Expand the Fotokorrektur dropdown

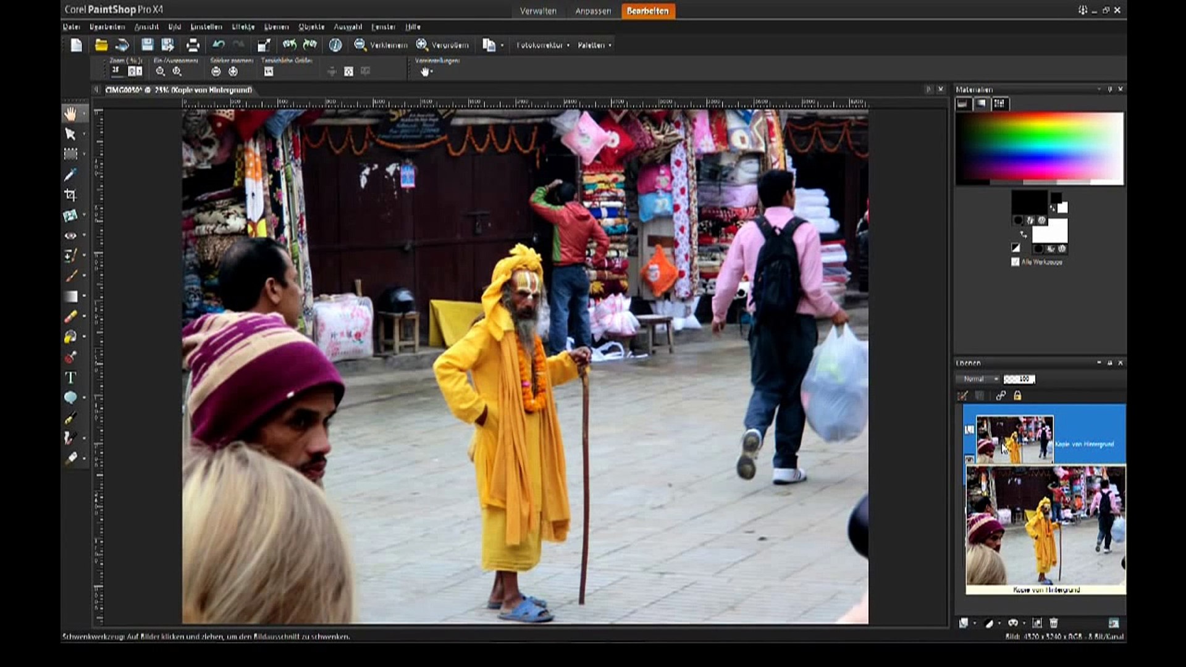(543, 45)
